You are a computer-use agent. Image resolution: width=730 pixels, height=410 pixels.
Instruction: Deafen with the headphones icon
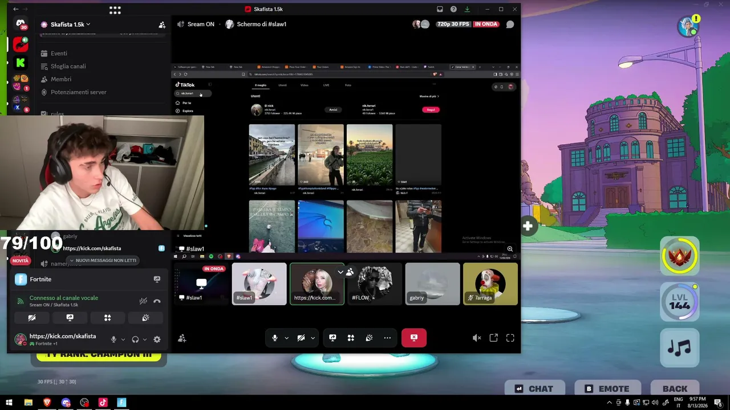pyautogui.click(x=135, y=339)
